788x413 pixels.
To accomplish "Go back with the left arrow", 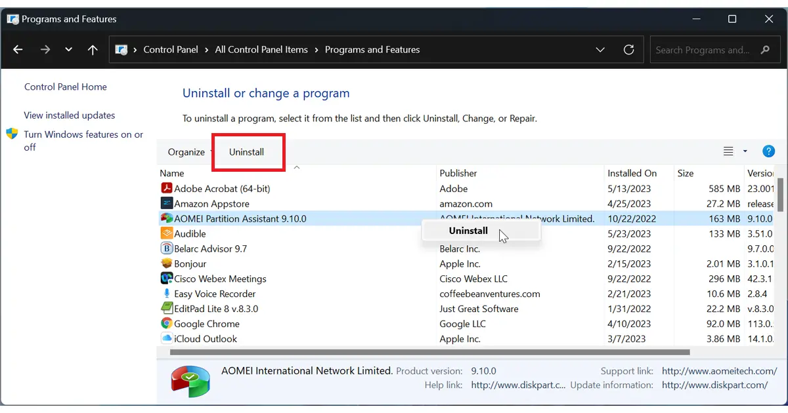I will 18,50.
